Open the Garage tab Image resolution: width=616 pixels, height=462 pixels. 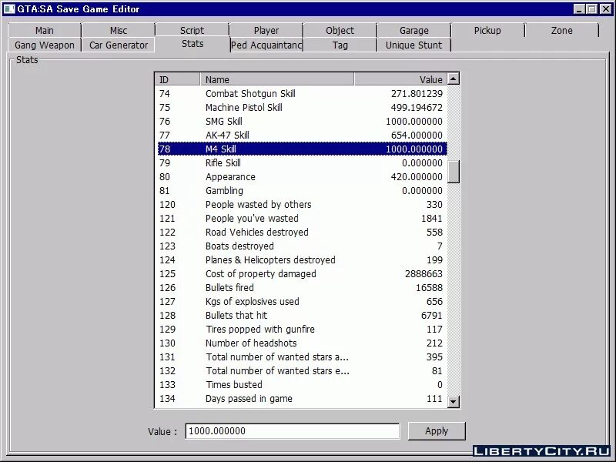click(413, 30)
